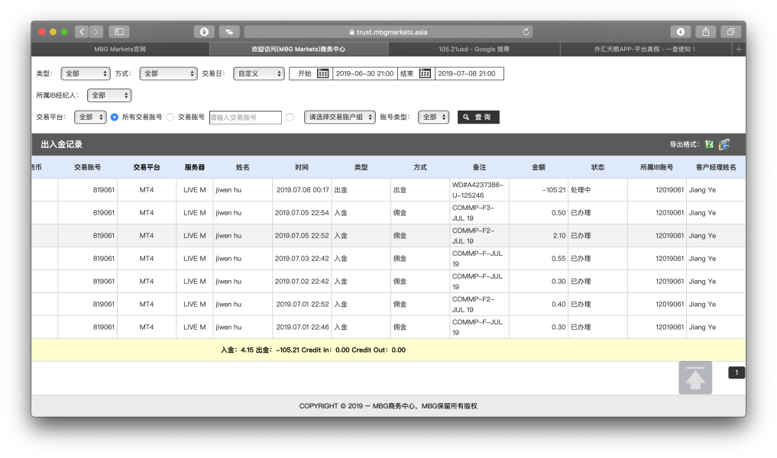Sort by the 交易账号 column header

point(88,167)
